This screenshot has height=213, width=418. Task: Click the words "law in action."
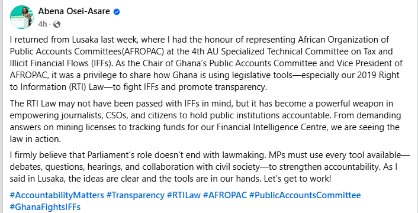[36, 139]
